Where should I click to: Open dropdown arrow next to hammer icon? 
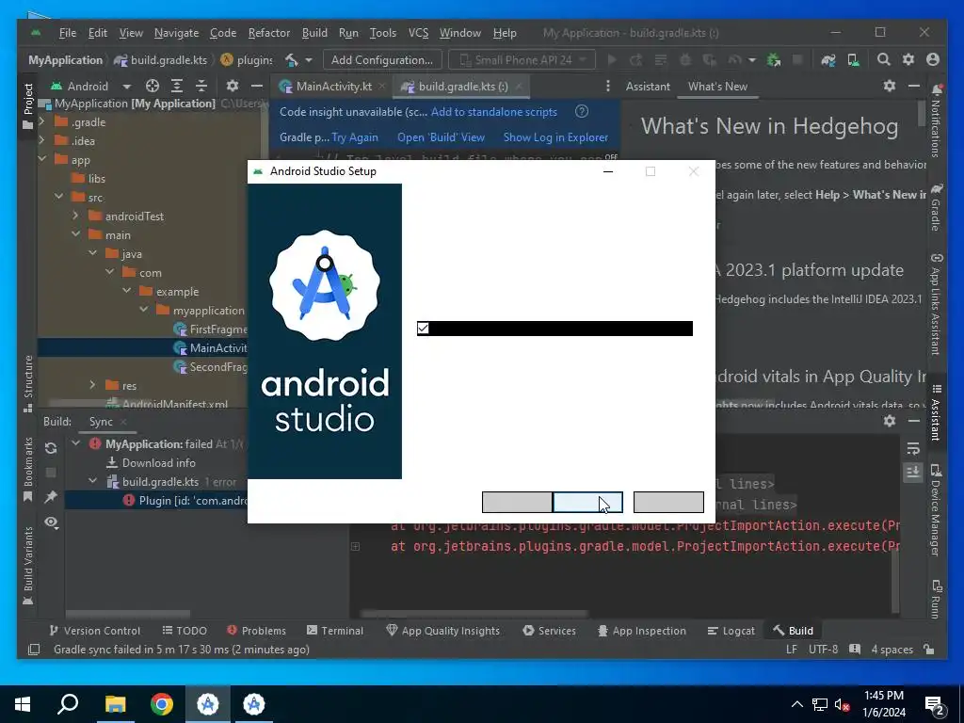[309, 59]
